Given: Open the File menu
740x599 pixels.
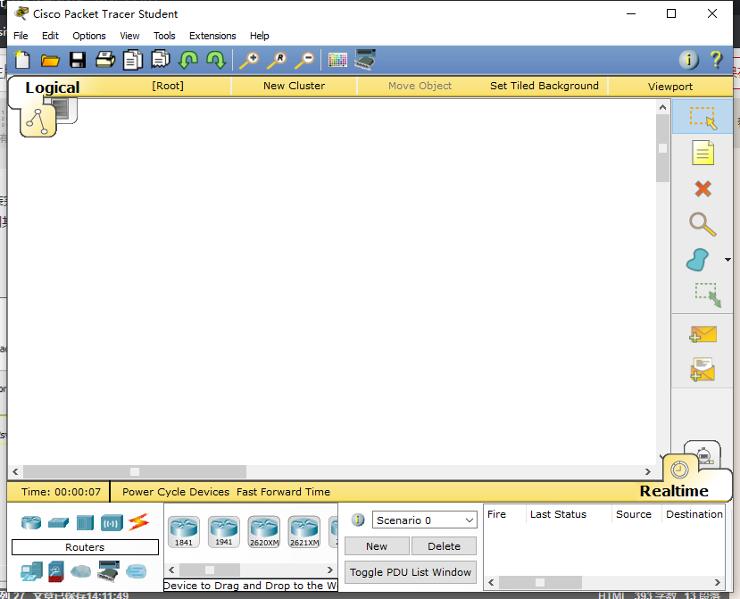Looking at the screenshot, I should [21, 36].
